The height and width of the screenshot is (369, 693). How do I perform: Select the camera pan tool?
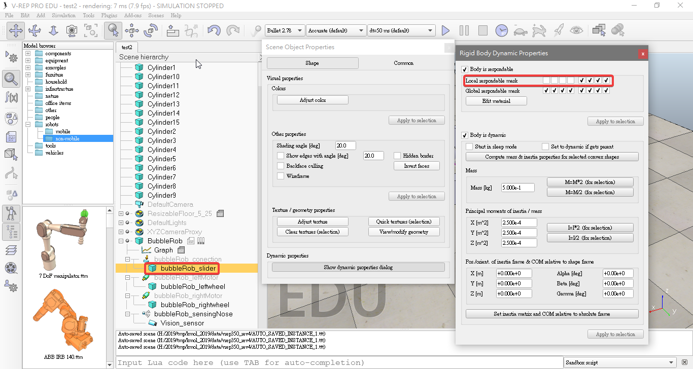(16, 30)
